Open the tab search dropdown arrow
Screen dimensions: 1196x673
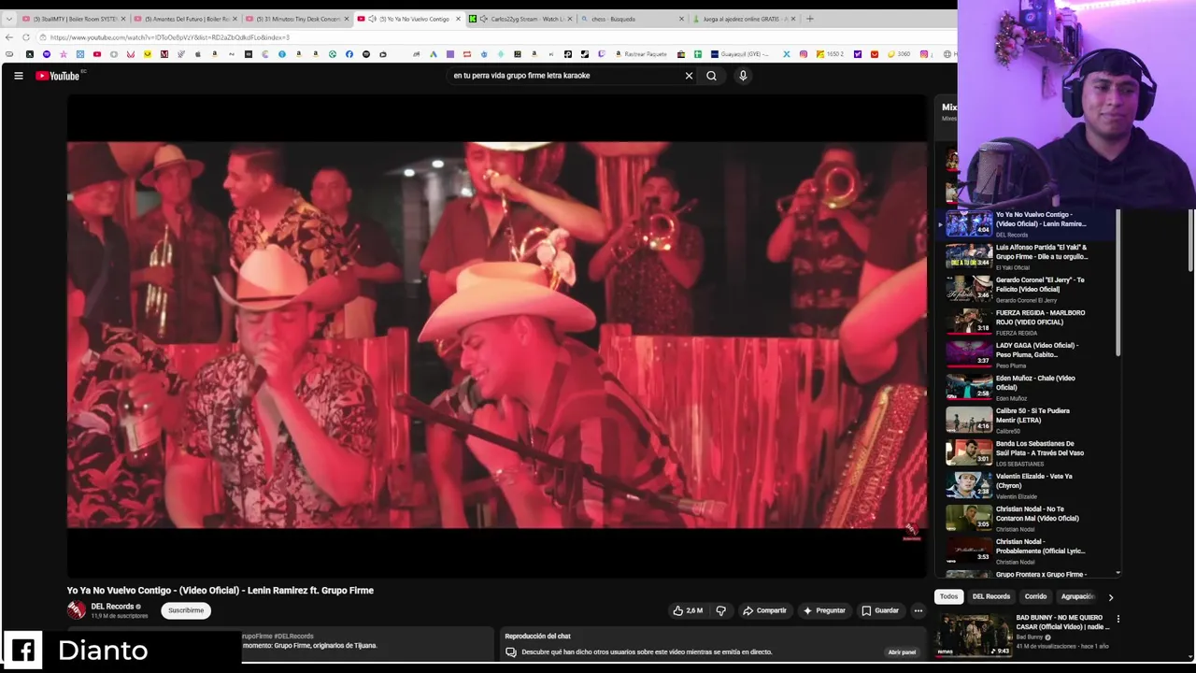[8, 19]
